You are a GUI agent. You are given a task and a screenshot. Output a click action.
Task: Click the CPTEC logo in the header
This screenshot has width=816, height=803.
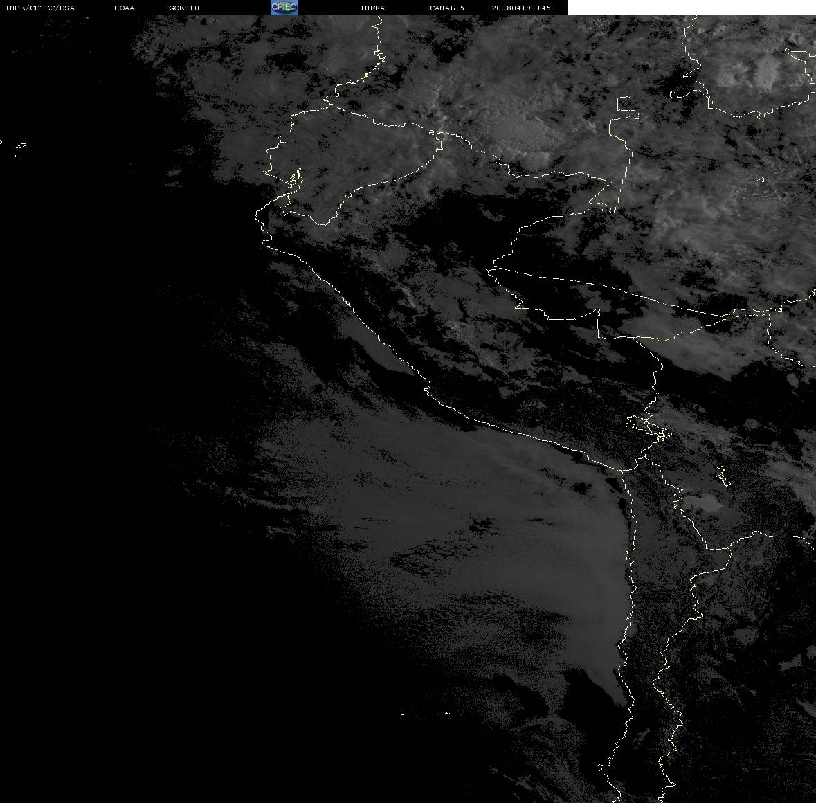pyautogui.click(x=284, y=8)
